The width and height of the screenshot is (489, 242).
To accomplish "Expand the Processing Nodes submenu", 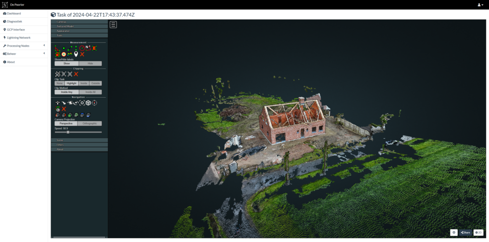I will [x=24, y=46].
